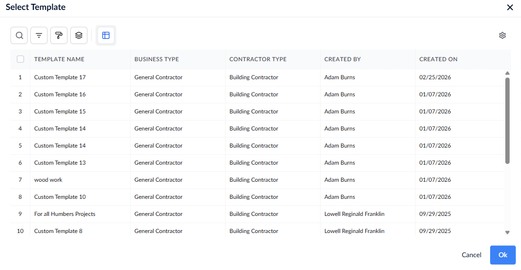Click row number 4 in the table
The image size is (521, 270).
tap(20, 129)
